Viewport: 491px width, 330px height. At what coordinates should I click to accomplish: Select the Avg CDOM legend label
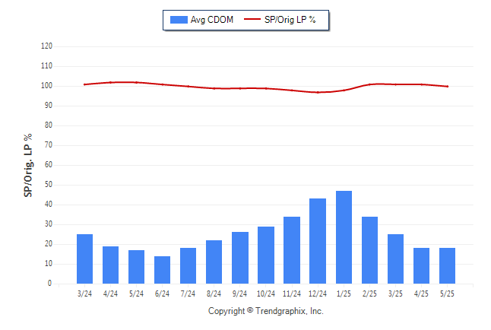tap(212, 20)
